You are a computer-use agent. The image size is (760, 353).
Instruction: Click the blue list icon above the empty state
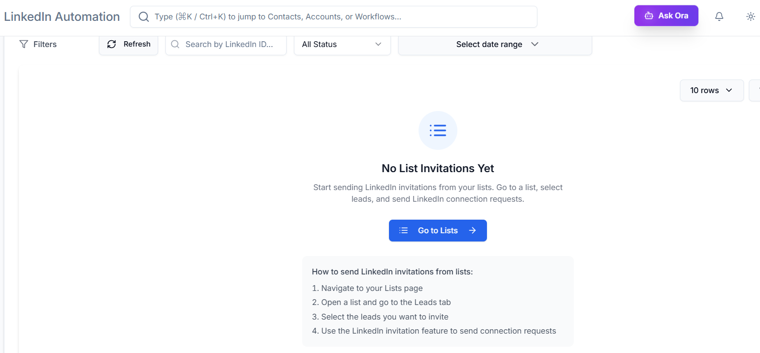pyautogui.click(x=437, y=130)
